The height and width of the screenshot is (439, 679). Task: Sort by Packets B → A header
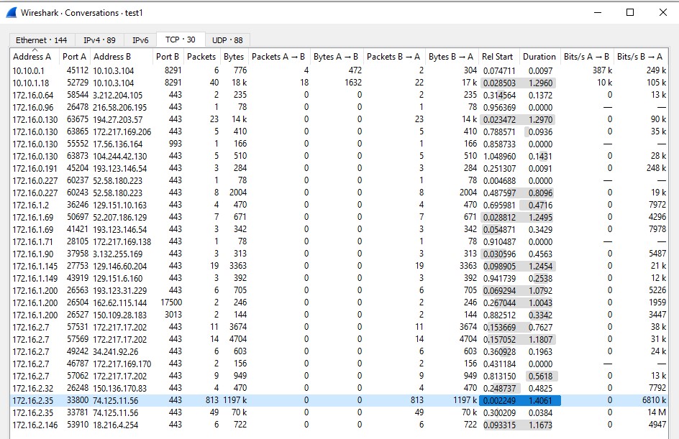coord(393,57)
